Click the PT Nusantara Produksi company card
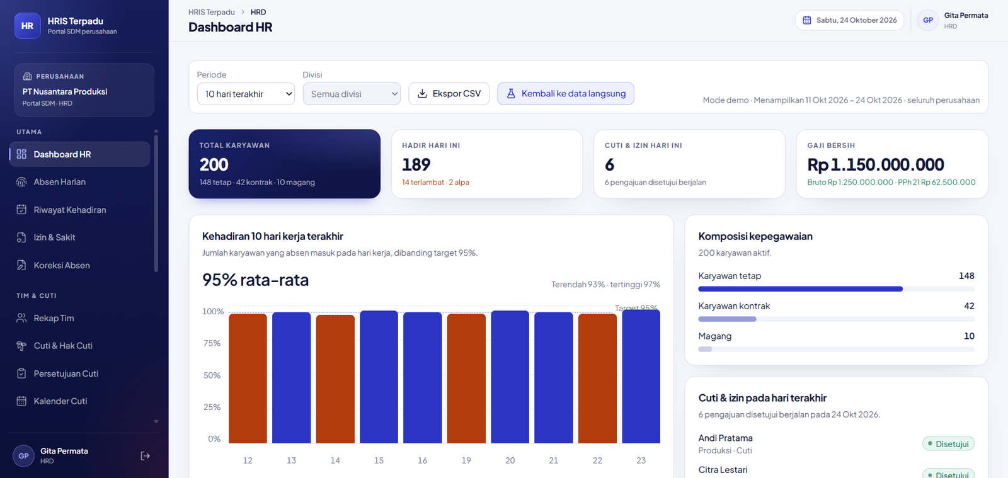Screen dimensions: 1008x478 [84, 90]
